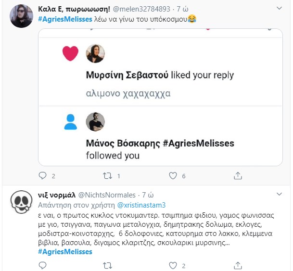This screenshot has width=293, height=271.
Task: Click #AgriesMelisses hashtag in second tweet
Action: tap(64, 251)
